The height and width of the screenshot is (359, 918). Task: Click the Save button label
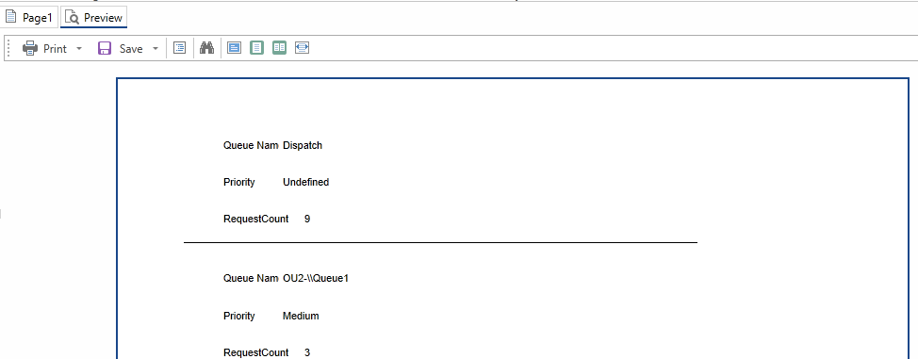[131, 49]
